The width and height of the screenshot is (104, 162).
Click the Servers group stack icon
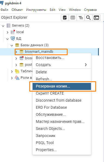point(8,26)
